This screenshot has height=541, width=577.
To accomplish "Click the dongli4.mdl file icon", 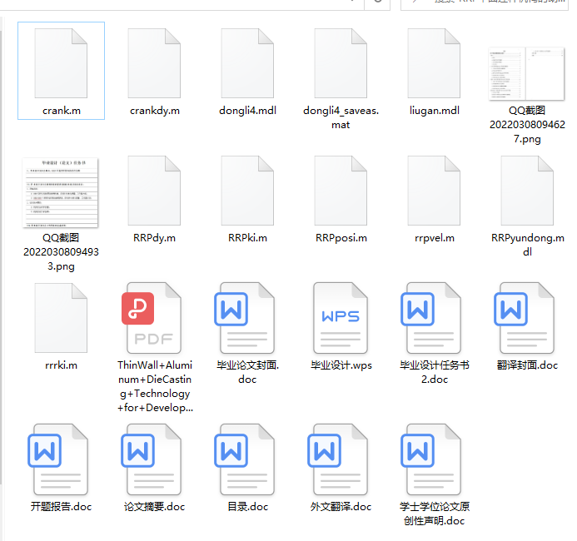I will point(247,63).
